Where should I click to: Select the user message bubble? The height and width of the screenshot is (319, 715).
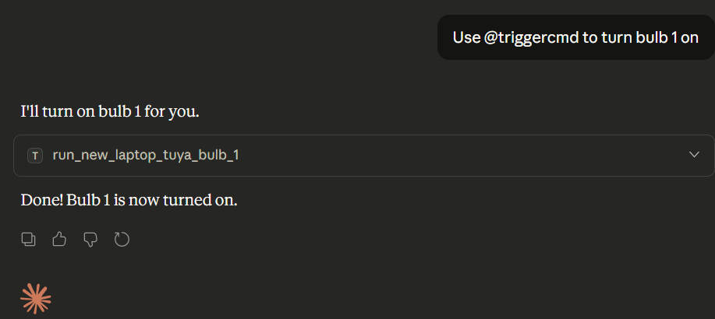(x=575, y=38)
